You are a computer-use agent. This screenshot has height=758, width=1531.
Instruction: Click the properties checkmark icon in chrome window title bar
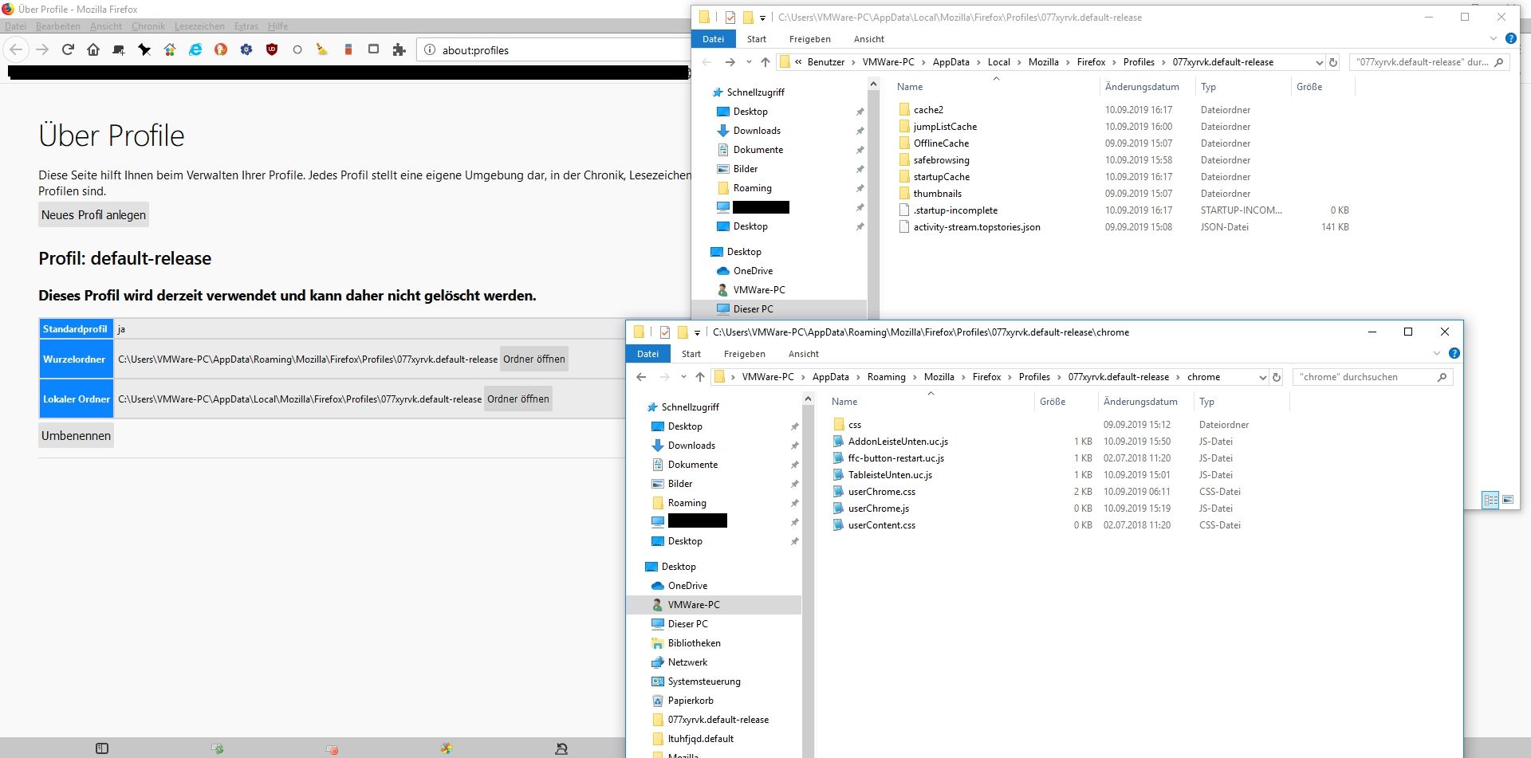pyautogui.click(x=664, y=332)
